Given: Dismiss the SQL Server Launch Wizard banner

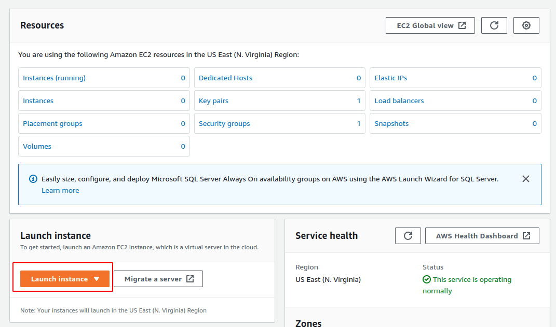Looking at the screenshot, I should (x=525, y=178).
